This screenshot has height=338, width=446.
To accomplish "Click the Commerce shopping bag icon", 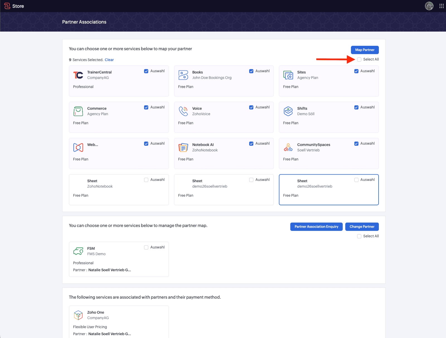I will 78,111.
